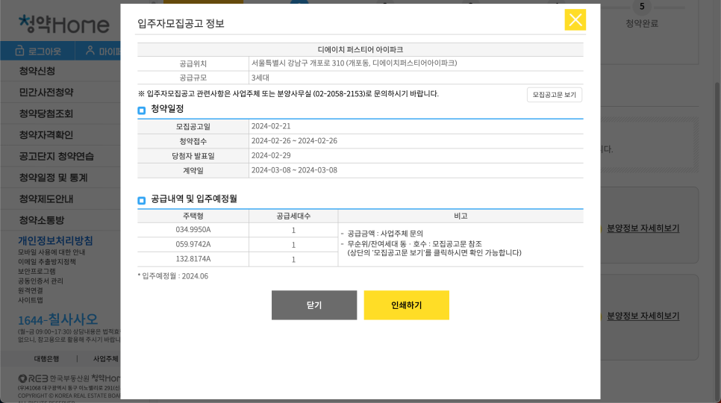Click the 공급위치 address text

pyautogui.click(x=354, y=63)
